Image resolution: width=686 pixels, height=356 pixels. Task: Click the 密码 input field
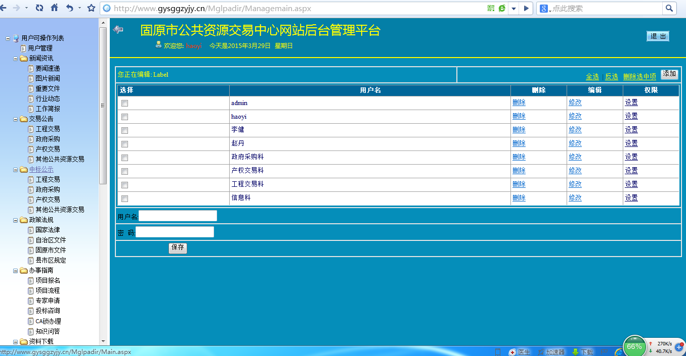coord(175,232)
